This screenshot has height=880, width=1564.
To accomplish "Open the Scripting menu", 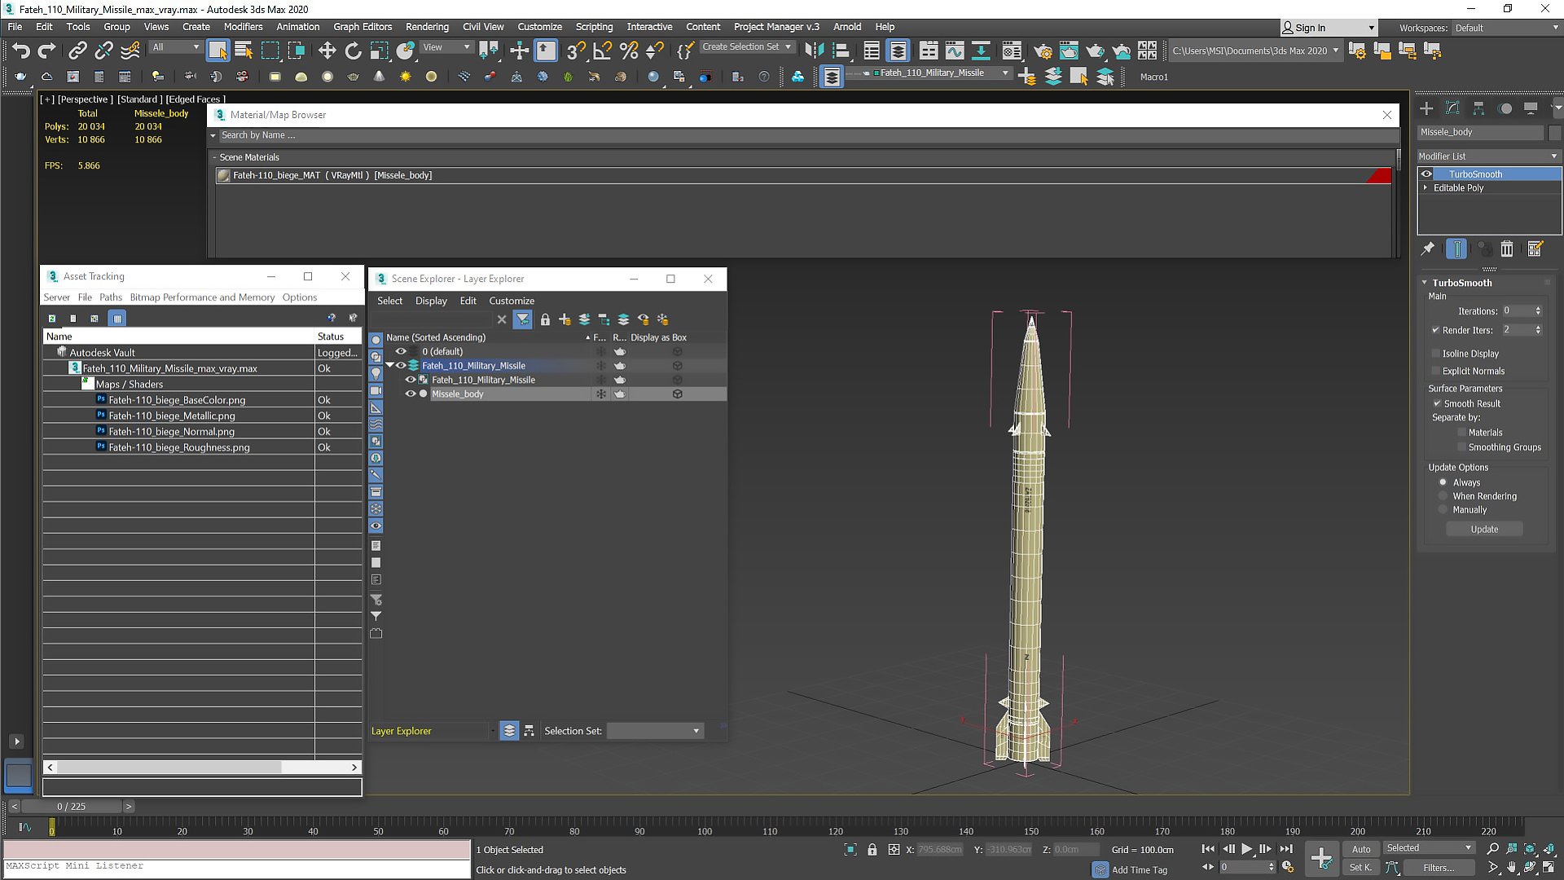I will click(594, 27).
